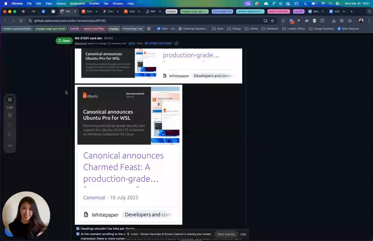Screen dimensions: 373x241
Task: Open macOS Spotlight search icon
Action: pyautogui.click(x=330, y=4)
